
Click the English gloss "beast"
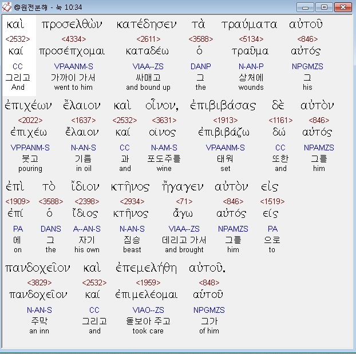pos(132,250)
